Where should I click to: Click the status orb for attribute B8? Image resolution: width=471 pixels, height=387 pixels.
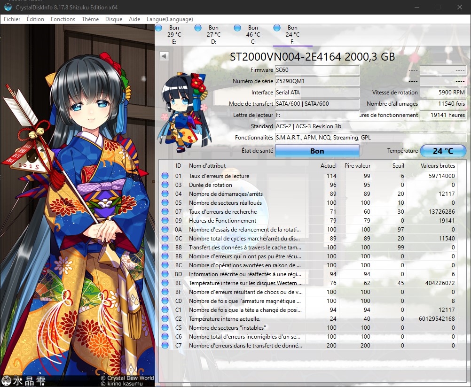165,248
